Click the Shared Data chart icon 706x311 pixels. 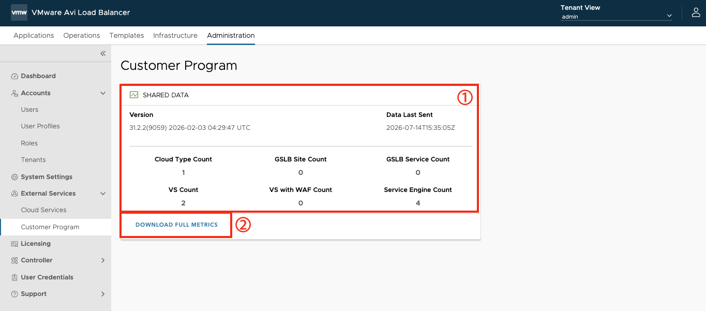click(x=134, y=95)
